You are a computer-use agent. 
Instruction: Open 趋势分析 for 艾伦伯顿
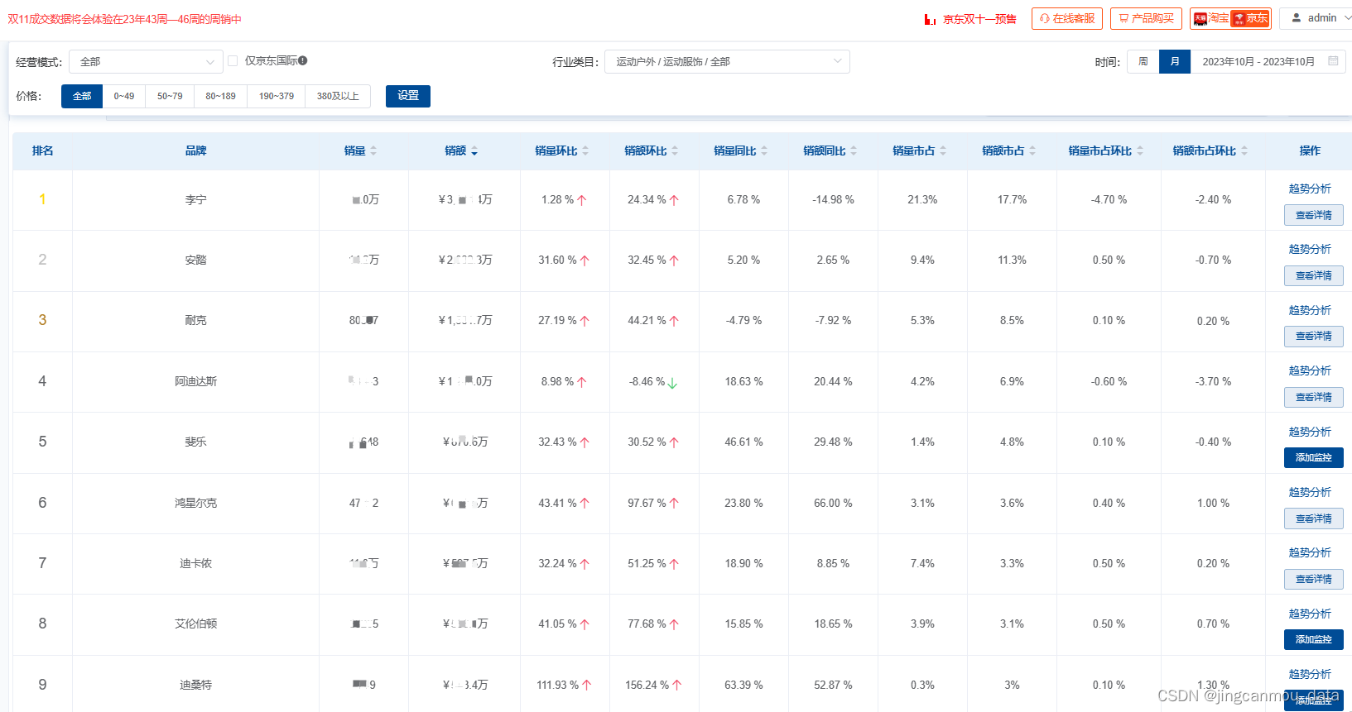pos(1310,614)
